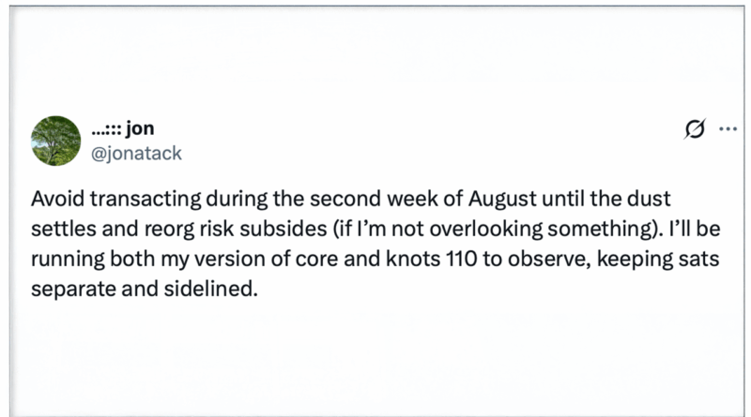Click the dotted prefix before the name jon
Viewport: 751px width, 417px height.
tap(106, 130)
